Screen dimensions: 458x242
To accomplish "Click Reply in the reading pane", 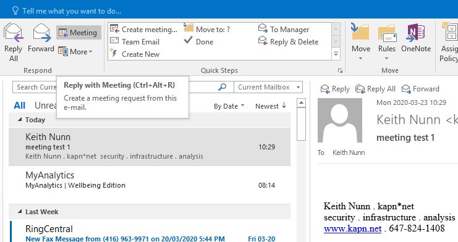I will tap(335, 89).
